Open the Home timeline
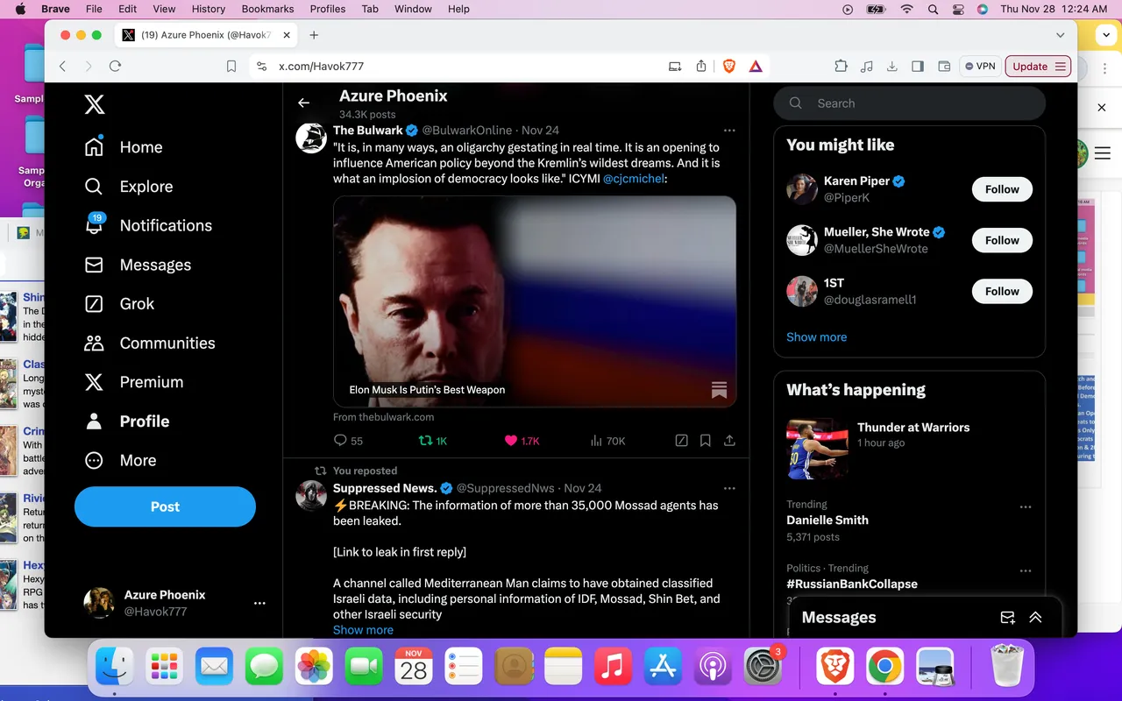This screenshot has width=1122, height=701. (124, 147)
